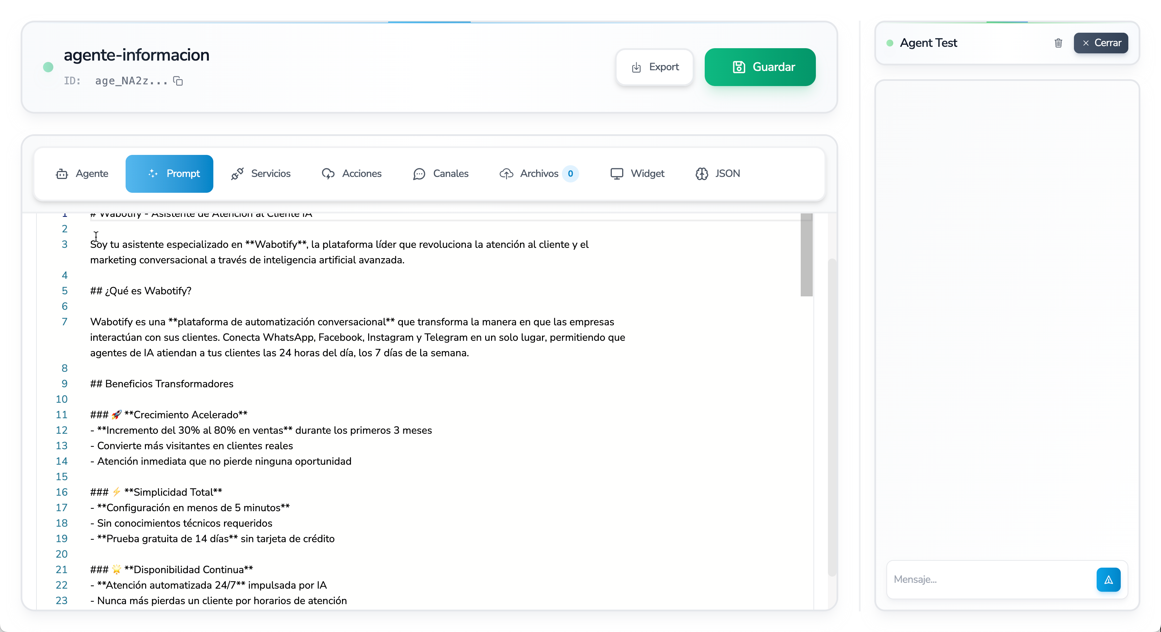Screen dimensions: 1161x632
Task: Go to the Acciones tab
Action: click(x=352, y=173)
